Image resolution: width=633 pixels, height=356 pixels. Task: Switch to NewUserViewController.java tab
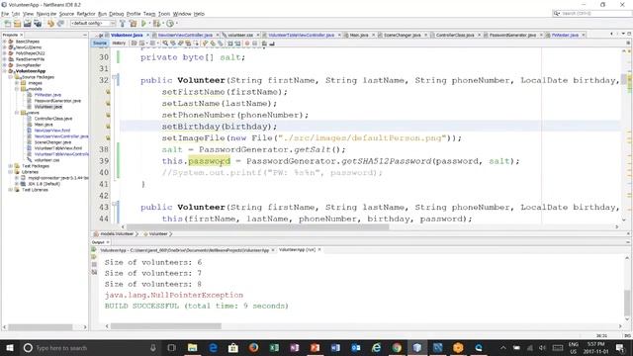(x=185, y=36)
